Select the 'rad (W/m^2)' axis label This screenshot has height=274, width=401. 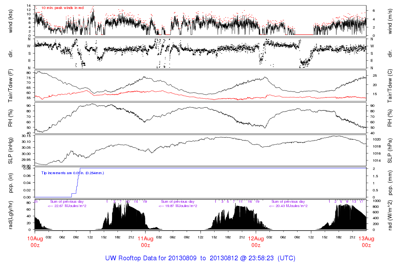[390, 215]
